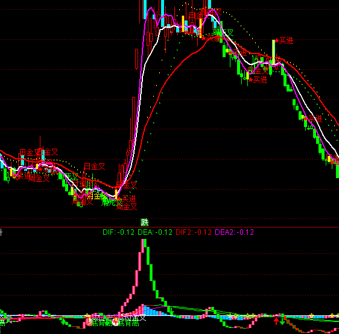The height and width of the screenshot is (334, 339).
Task: Click yellow star above the red ball marker
Action: [87, 315]
